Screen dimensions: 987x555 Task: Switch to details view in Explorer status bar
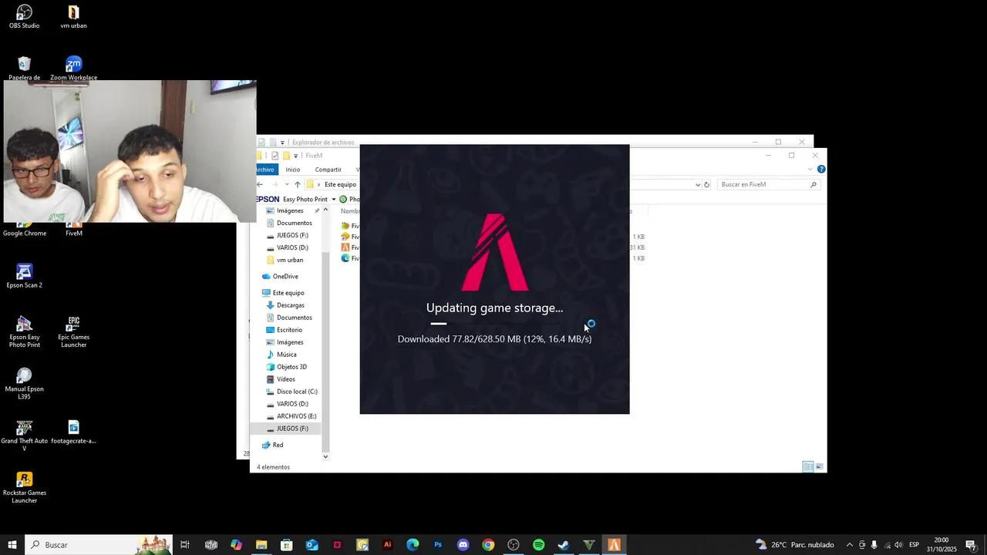(807, 467)
